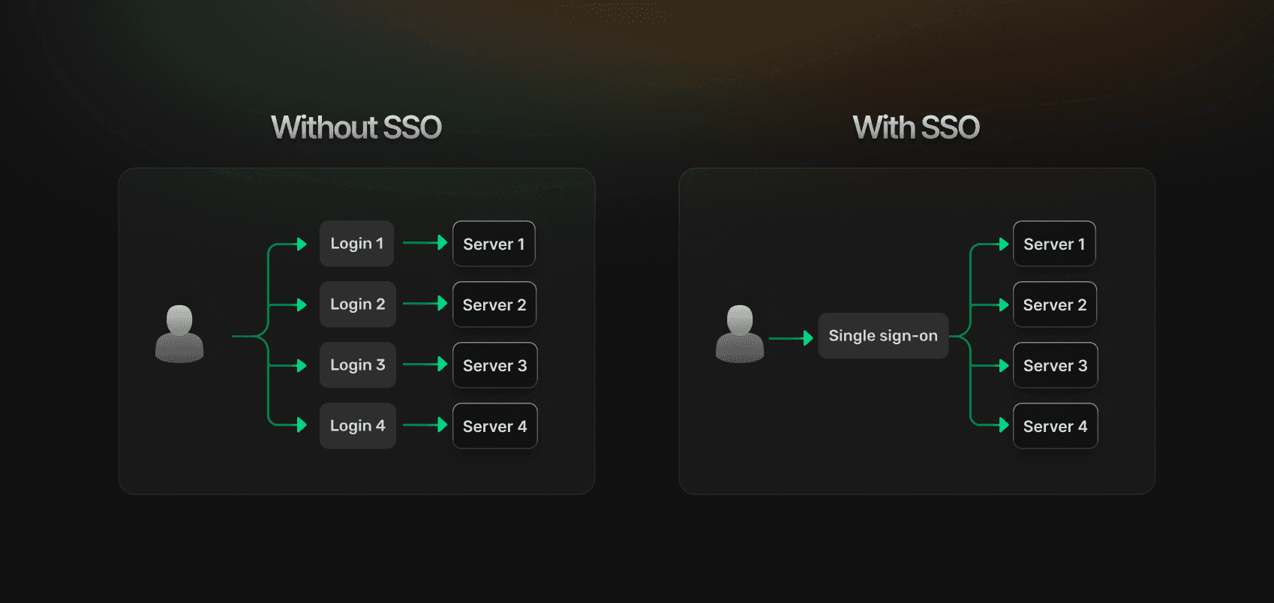The image size is (1274, 603).
Task: Select Server 2 in Without SSO diagram
Action: [494, 304]
